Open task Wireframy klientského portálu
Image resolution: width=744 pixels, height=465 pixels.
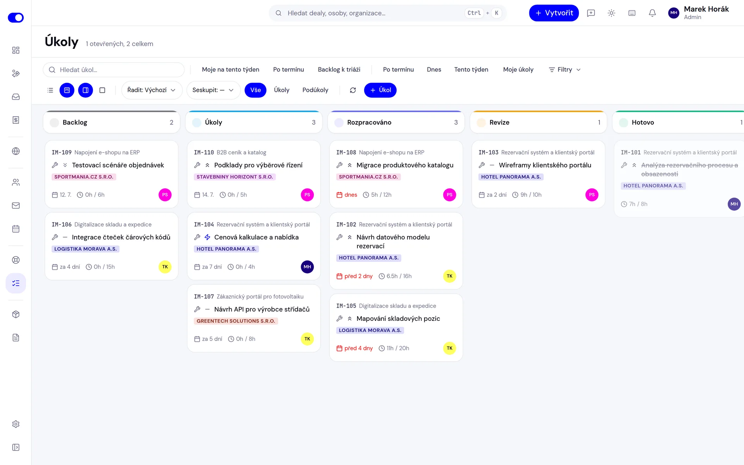coord(545,165)
